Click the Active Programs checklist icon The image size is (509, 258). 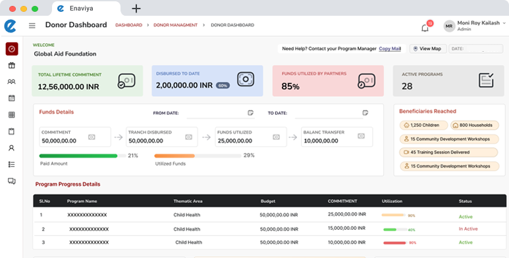pos(486,80)
